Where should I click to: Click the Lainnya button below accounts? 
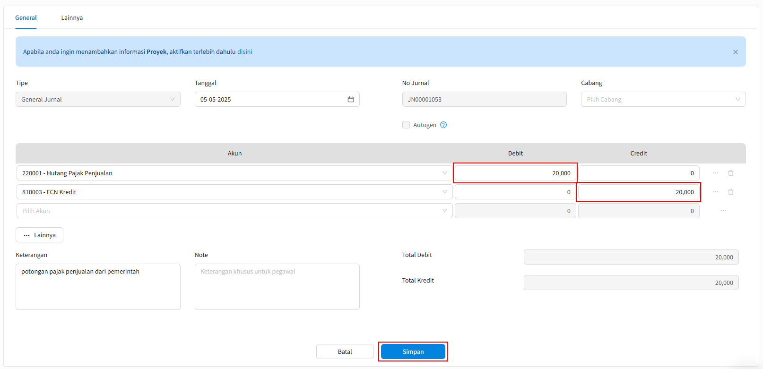coord(39,235)
